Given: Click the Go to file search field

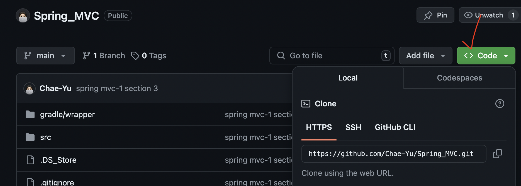Looking at the screenshot, I should (x=332, y=56).
